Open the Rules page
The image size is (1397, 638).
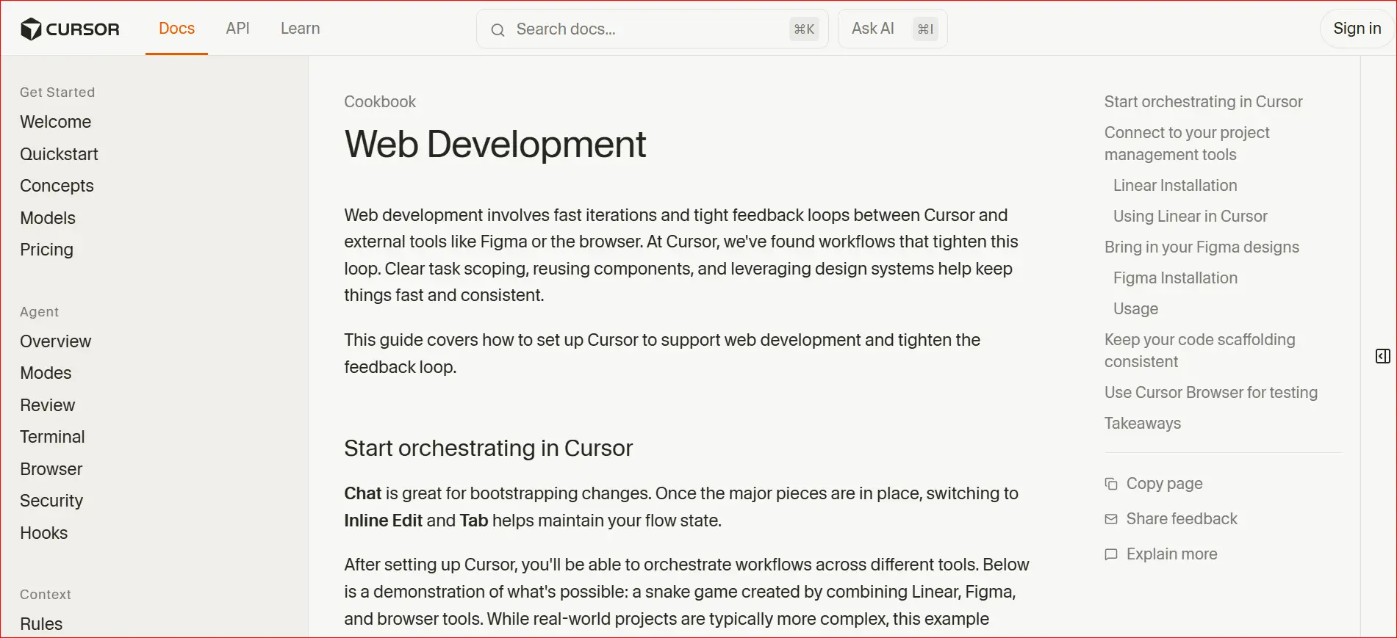(x=41, y=624)
